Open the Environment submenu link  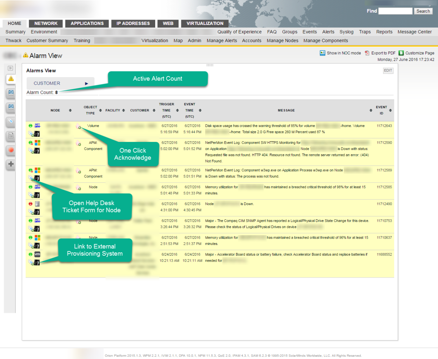(44, 32)
